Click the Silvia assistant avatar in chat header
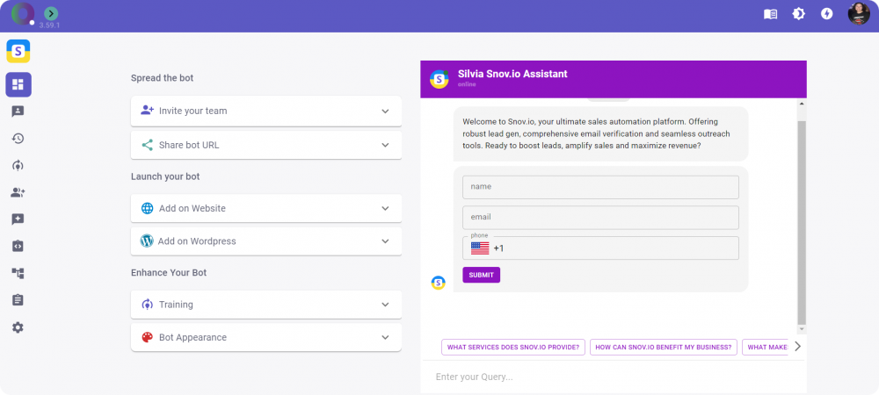879x395 pixels. tap(439, 80)
